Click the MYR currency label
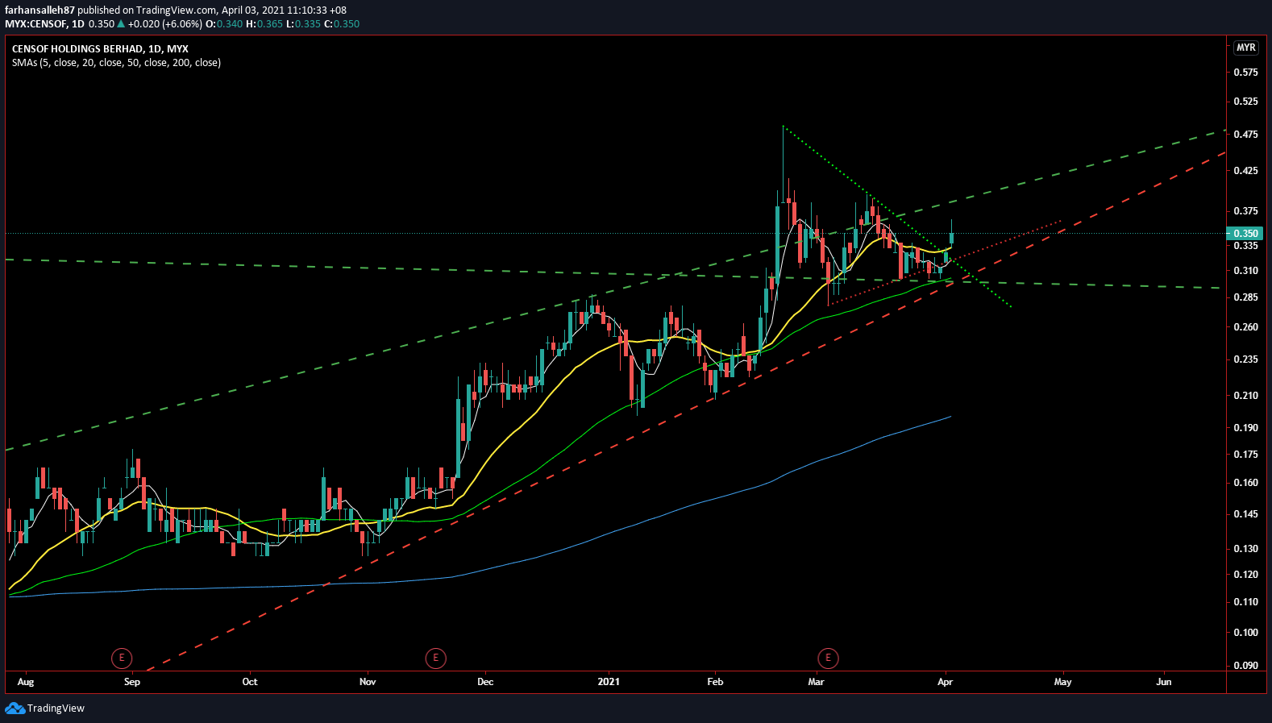Image resolution: width=1272 pixels, height=723 pixels. click(x=1246, y=48)
